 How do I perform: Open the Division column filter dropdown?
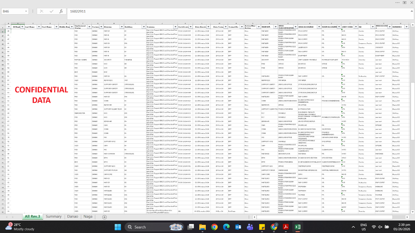pyautogui.click(x=122, y=27)
